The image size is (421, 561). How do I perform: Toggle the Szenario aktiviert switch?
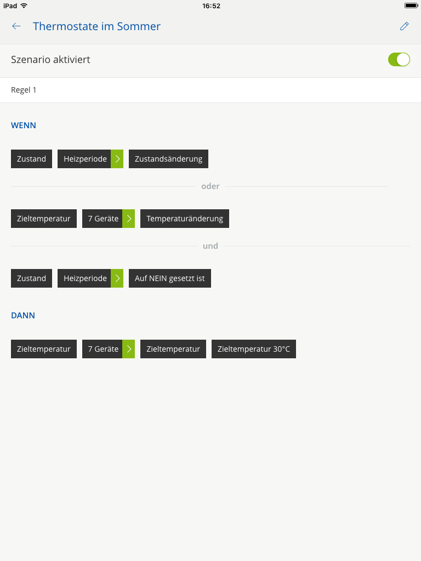pos(399,60)
